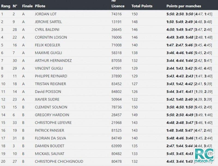Select CHRISTOPHE CHICHIGNOUD pilot name
This screenshot has height=166, width=218.
click(x=59, y=161)
